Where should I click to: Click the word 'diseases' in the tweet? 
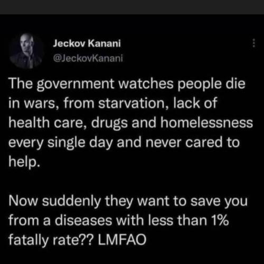83,220
